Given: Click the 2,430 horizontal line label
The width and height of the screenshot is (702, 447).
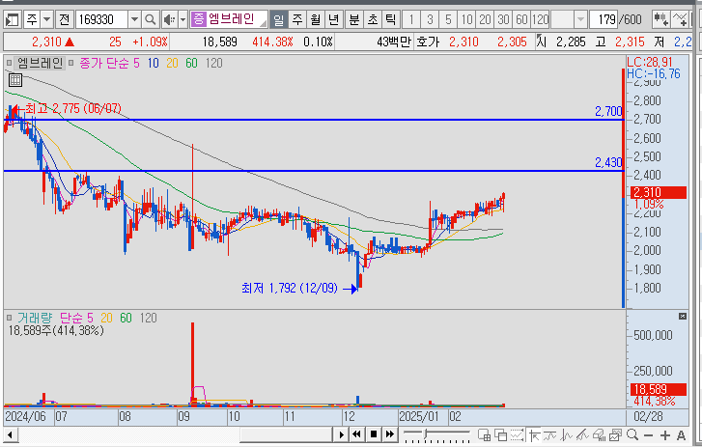Looking at the screenshot, I should pyautogui.click(x=608, y=162).
